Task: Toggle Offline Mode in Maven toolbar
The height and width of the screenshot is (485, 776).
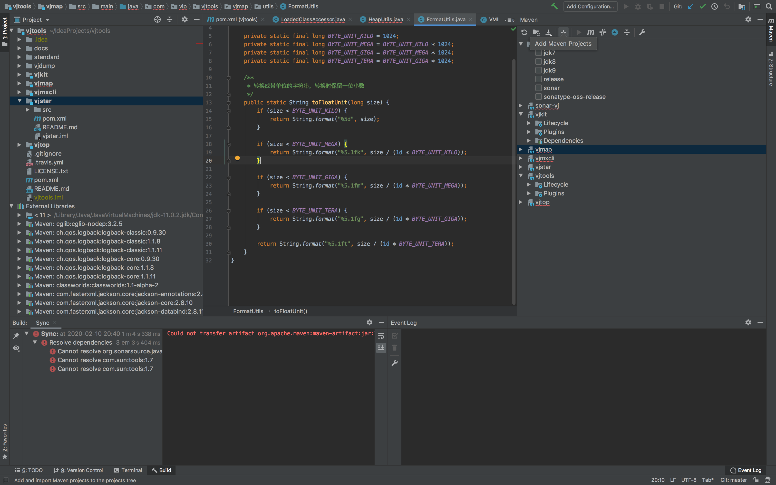Action: click(x=603, y=32)
